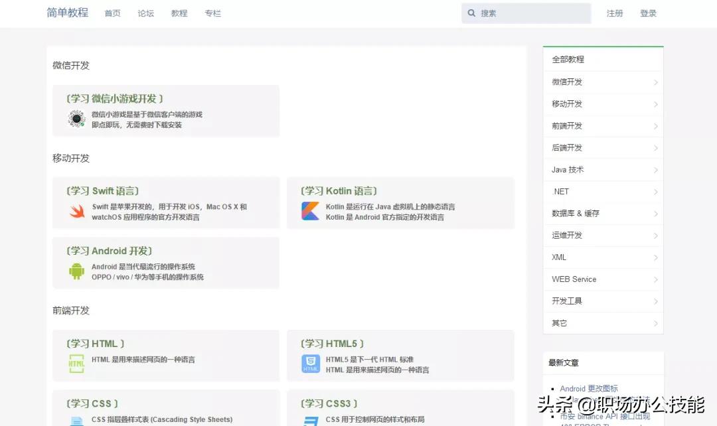Click the blue HTML5 shield icon
The width and height of the screenshot is (717, 426).
coord(310,364)
